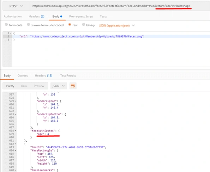Collapse object node at line 612
Image resolution: width=210 pixels, height=172 pixels.
16,144
